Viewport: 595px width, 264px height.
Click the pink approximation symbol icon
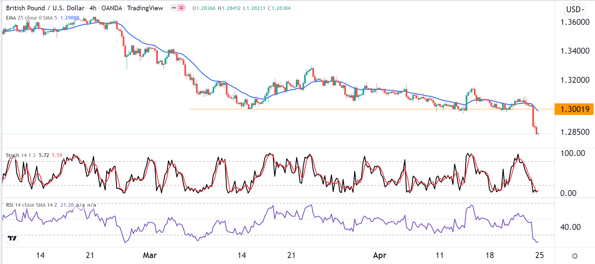click(x=181, y=8)
